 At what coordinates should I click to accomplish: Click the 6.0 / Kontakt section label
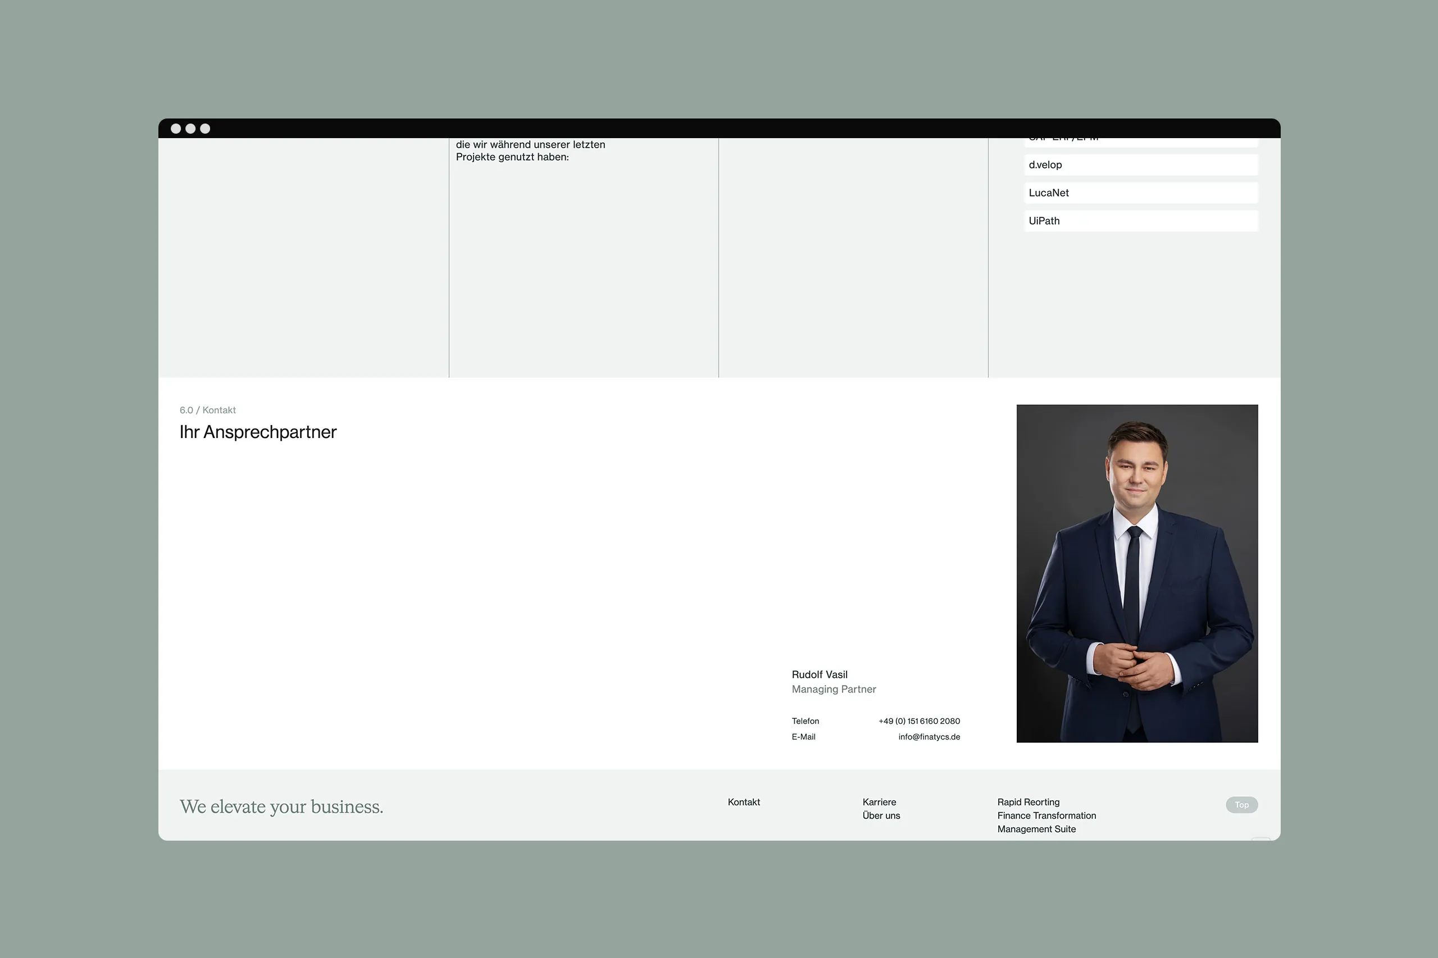coord(207,410)
